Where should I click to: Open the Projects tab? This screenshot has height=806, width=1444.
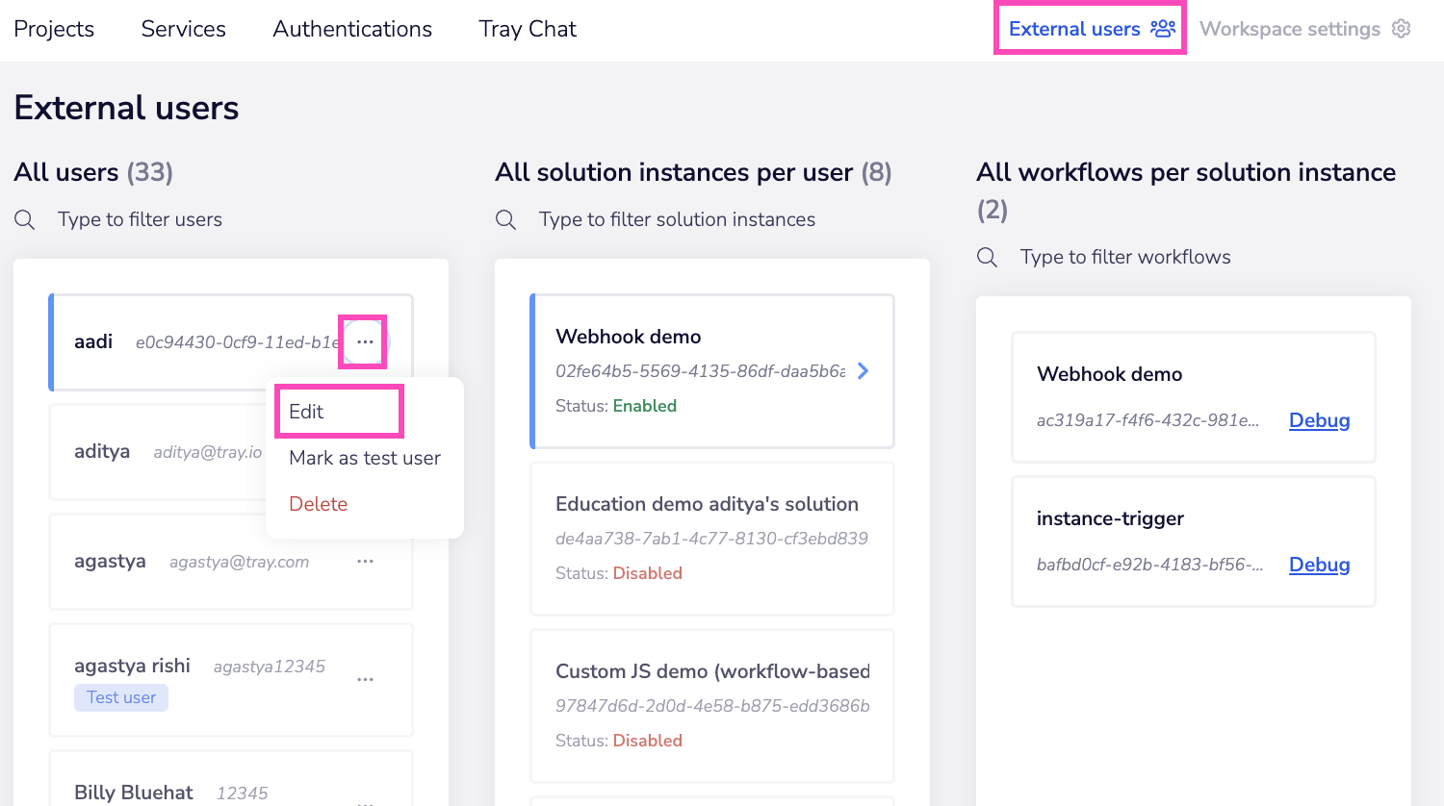tap(54, 29)
